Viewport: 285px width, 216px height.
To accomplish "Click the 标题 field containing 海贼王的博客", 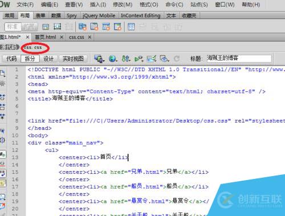I will coord(239,58).
